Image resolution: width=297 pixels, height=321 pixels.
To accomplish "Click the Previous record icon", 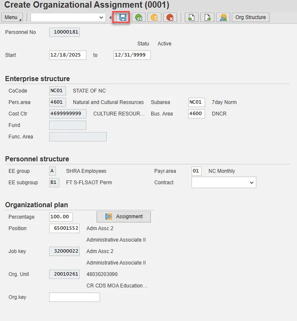I will [x=192, y=17].
